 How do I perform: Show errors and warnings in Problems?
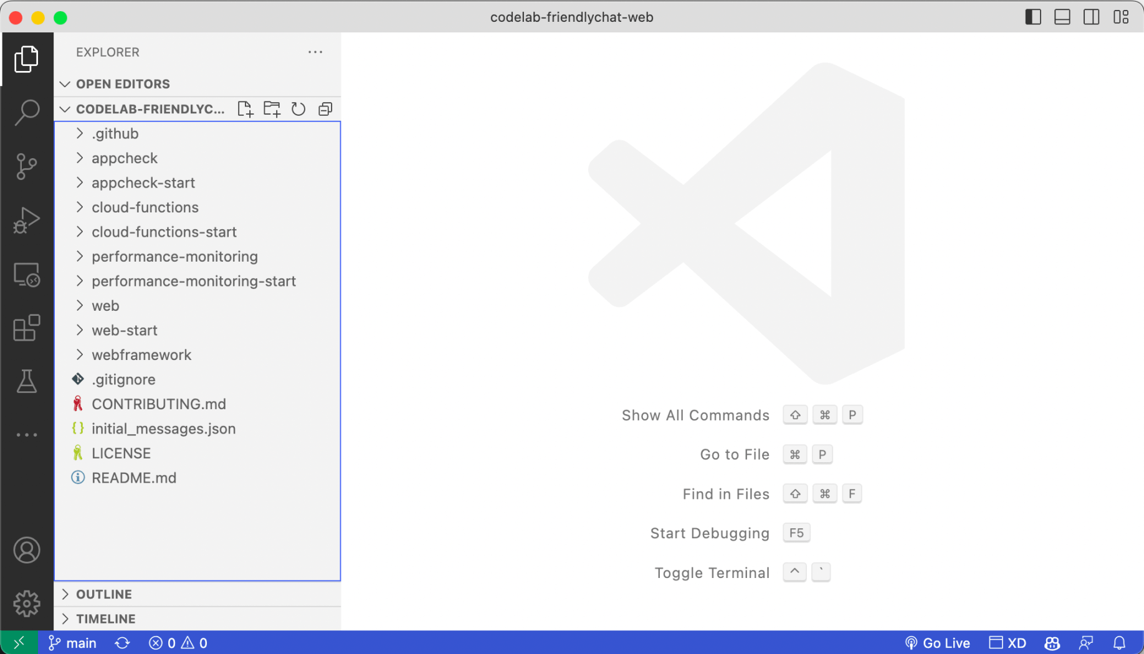178,643
